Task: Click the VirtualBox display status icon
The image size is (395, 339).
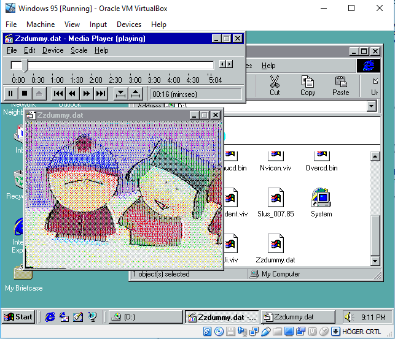Action: [289, 332]
